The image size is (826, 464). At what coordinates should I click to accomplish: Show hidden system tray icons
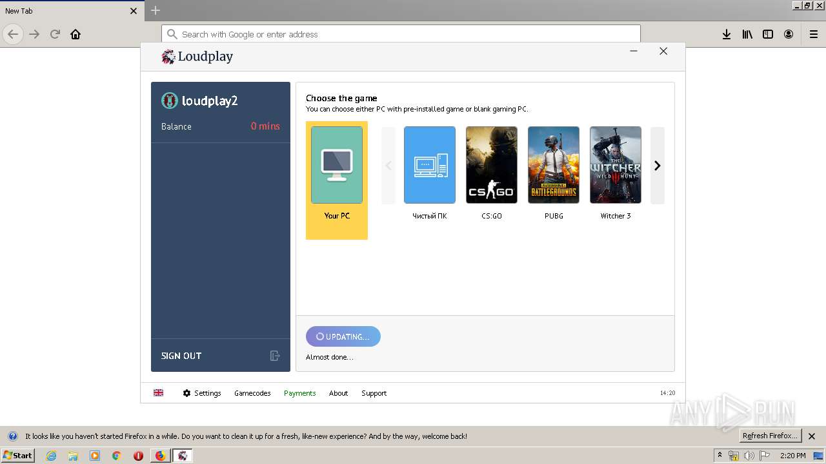coord(720,455)
